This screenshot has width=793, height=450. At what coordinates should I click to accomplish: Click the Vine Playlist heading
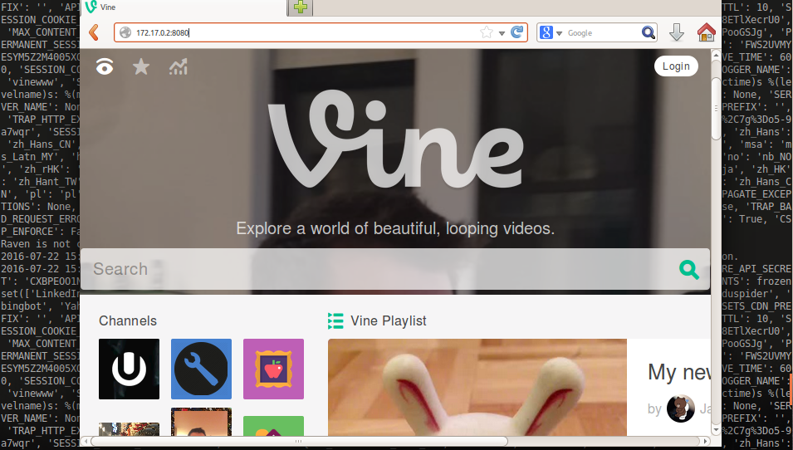pos(388,320)
